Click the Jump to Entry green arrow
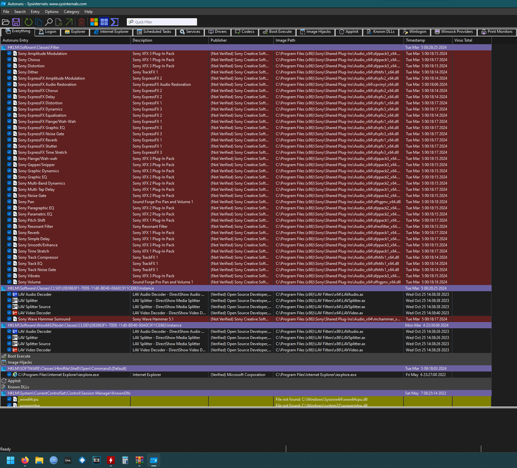 69,22
